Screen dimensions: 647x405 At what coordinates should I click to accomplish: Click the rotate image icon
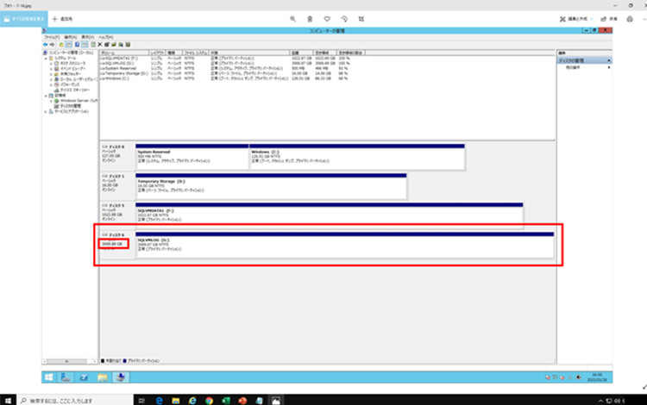tap(344, 17)
